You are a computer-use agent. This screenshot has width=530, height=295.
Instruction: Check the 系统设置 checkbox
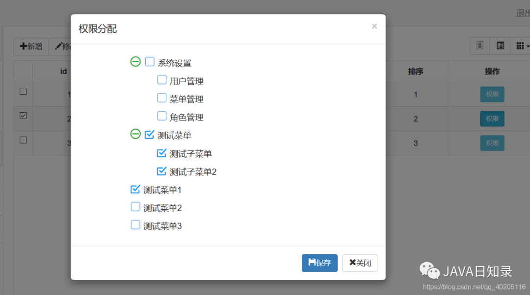[150, 62]
